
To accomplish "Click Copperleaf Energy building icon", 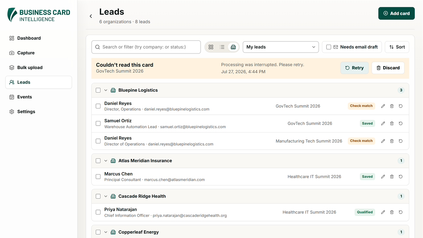I will coord(113,232).
